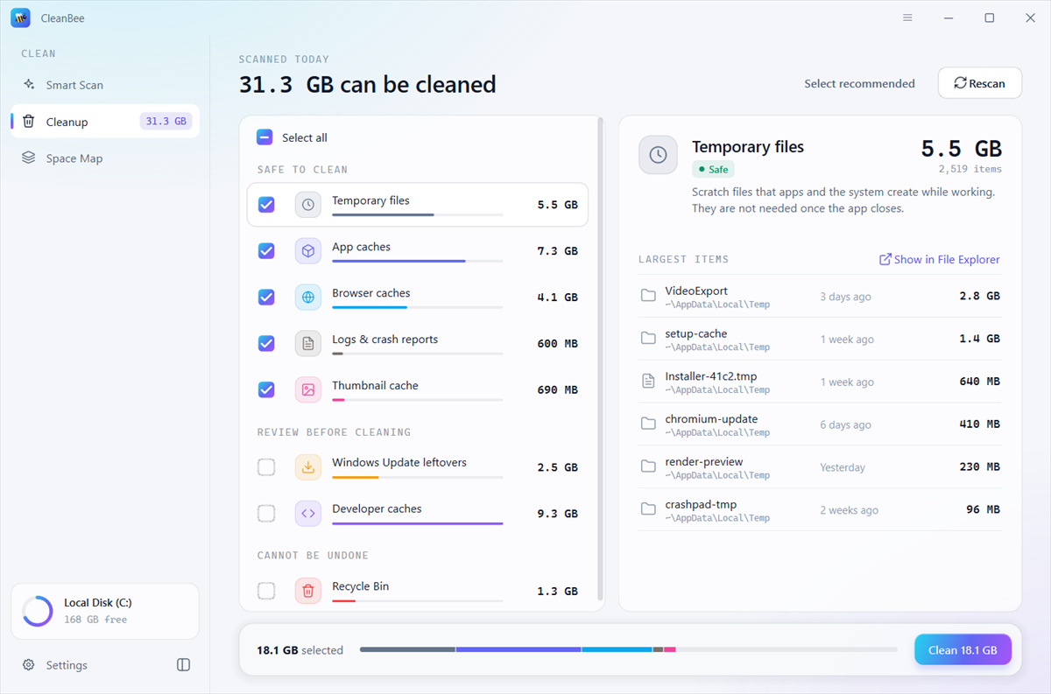Screen dimensions: 1051x694
Task: Open the Smart Scan section
Action: coord(105,85)
